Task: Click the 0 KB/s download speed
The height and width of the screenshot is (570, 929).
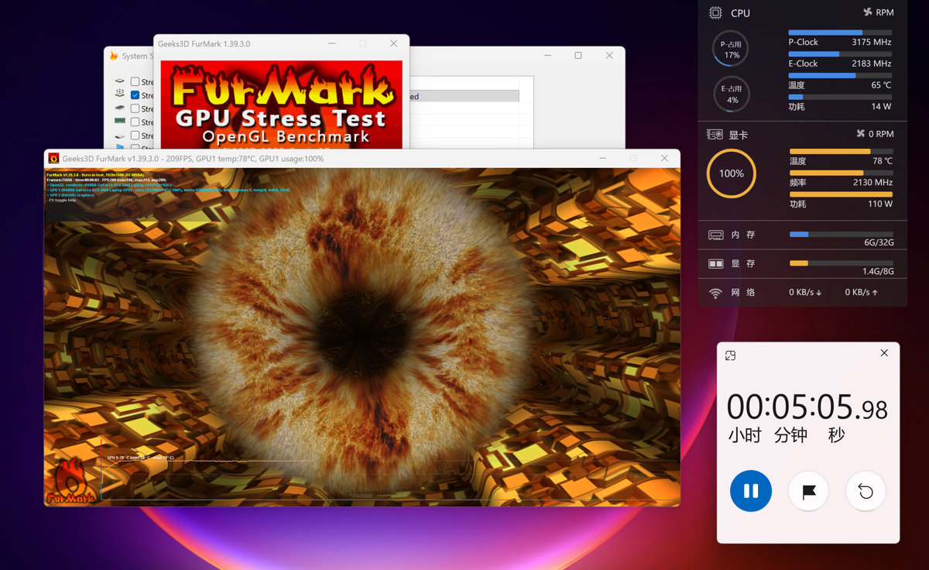Action: (805, 293)
